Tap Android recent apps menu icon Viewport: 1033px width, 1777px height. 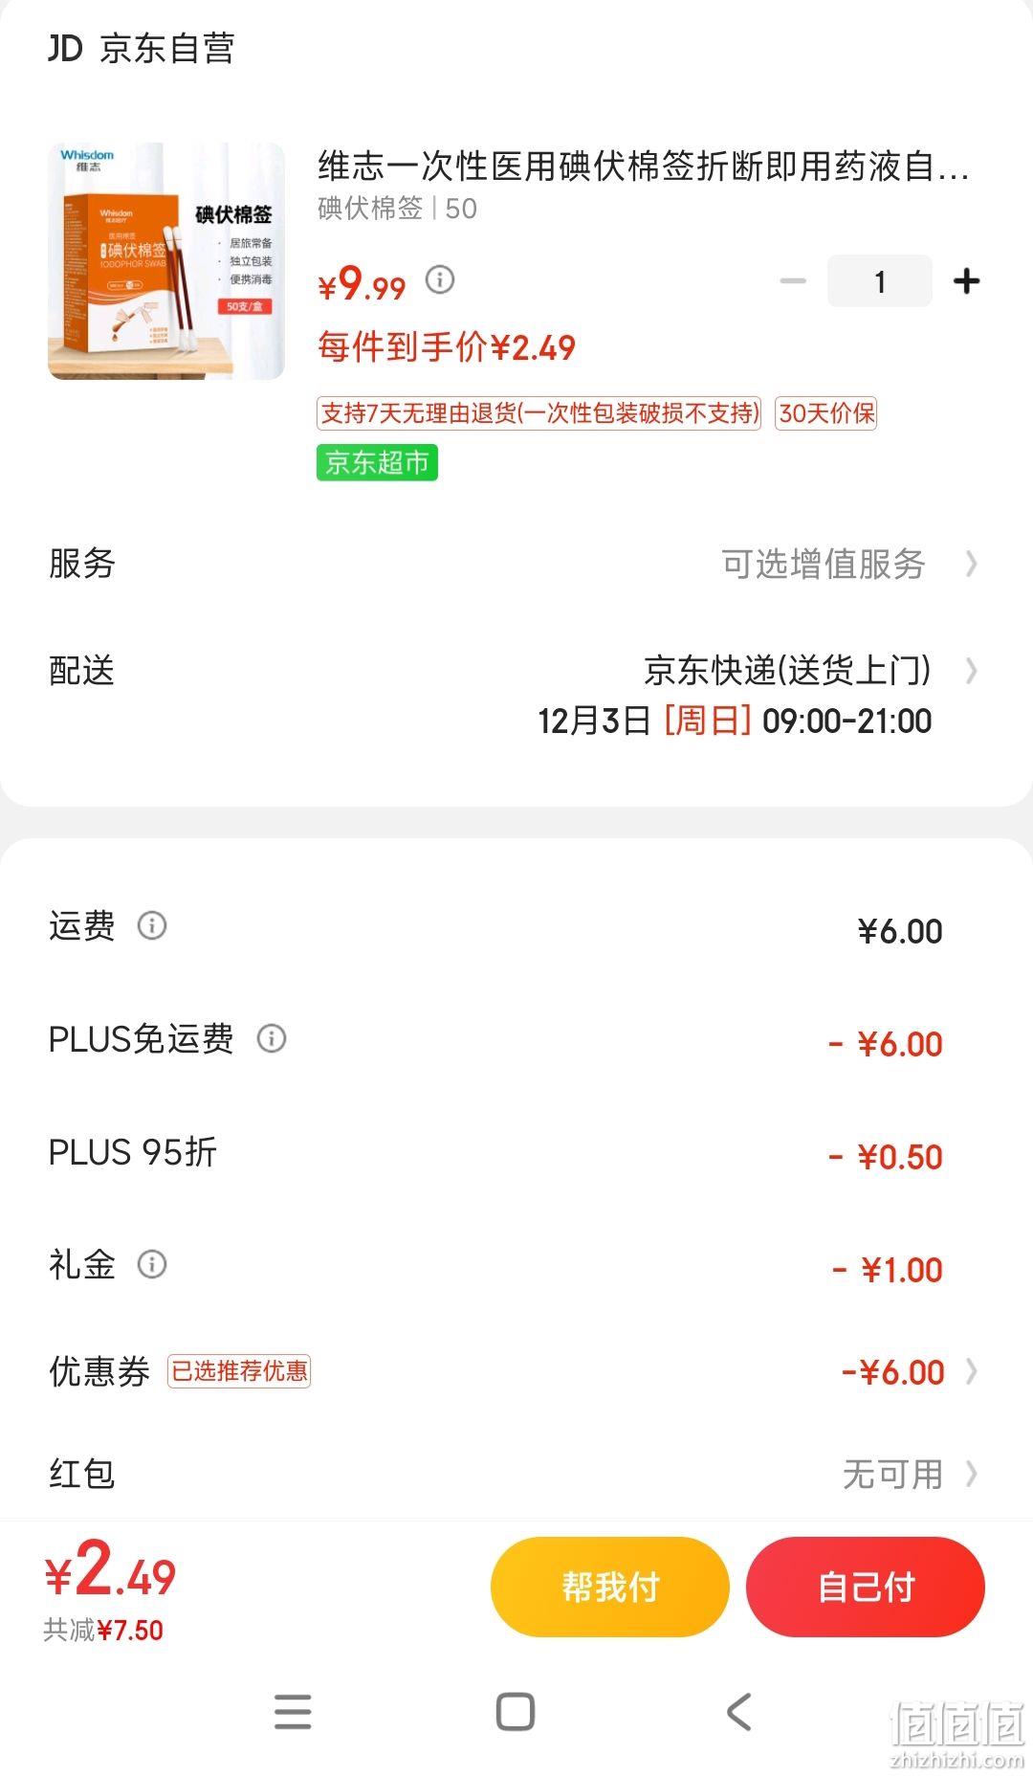(x=293, y=1712)
